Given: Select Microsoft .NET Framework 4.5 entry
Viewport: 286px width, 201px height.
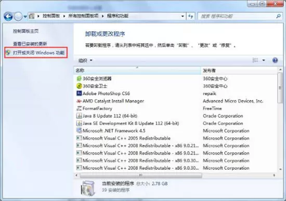Looking at the screenshot, I should (x=114, y=131).
